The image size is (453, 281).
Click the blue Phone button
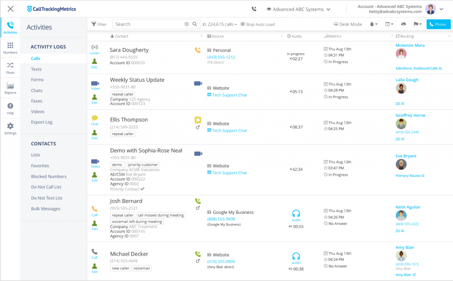click(438, 24)
